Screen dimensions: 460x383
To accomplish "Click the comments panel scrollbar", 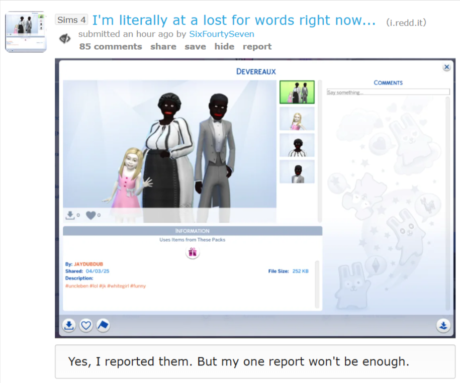I will (x=447, y=204).
